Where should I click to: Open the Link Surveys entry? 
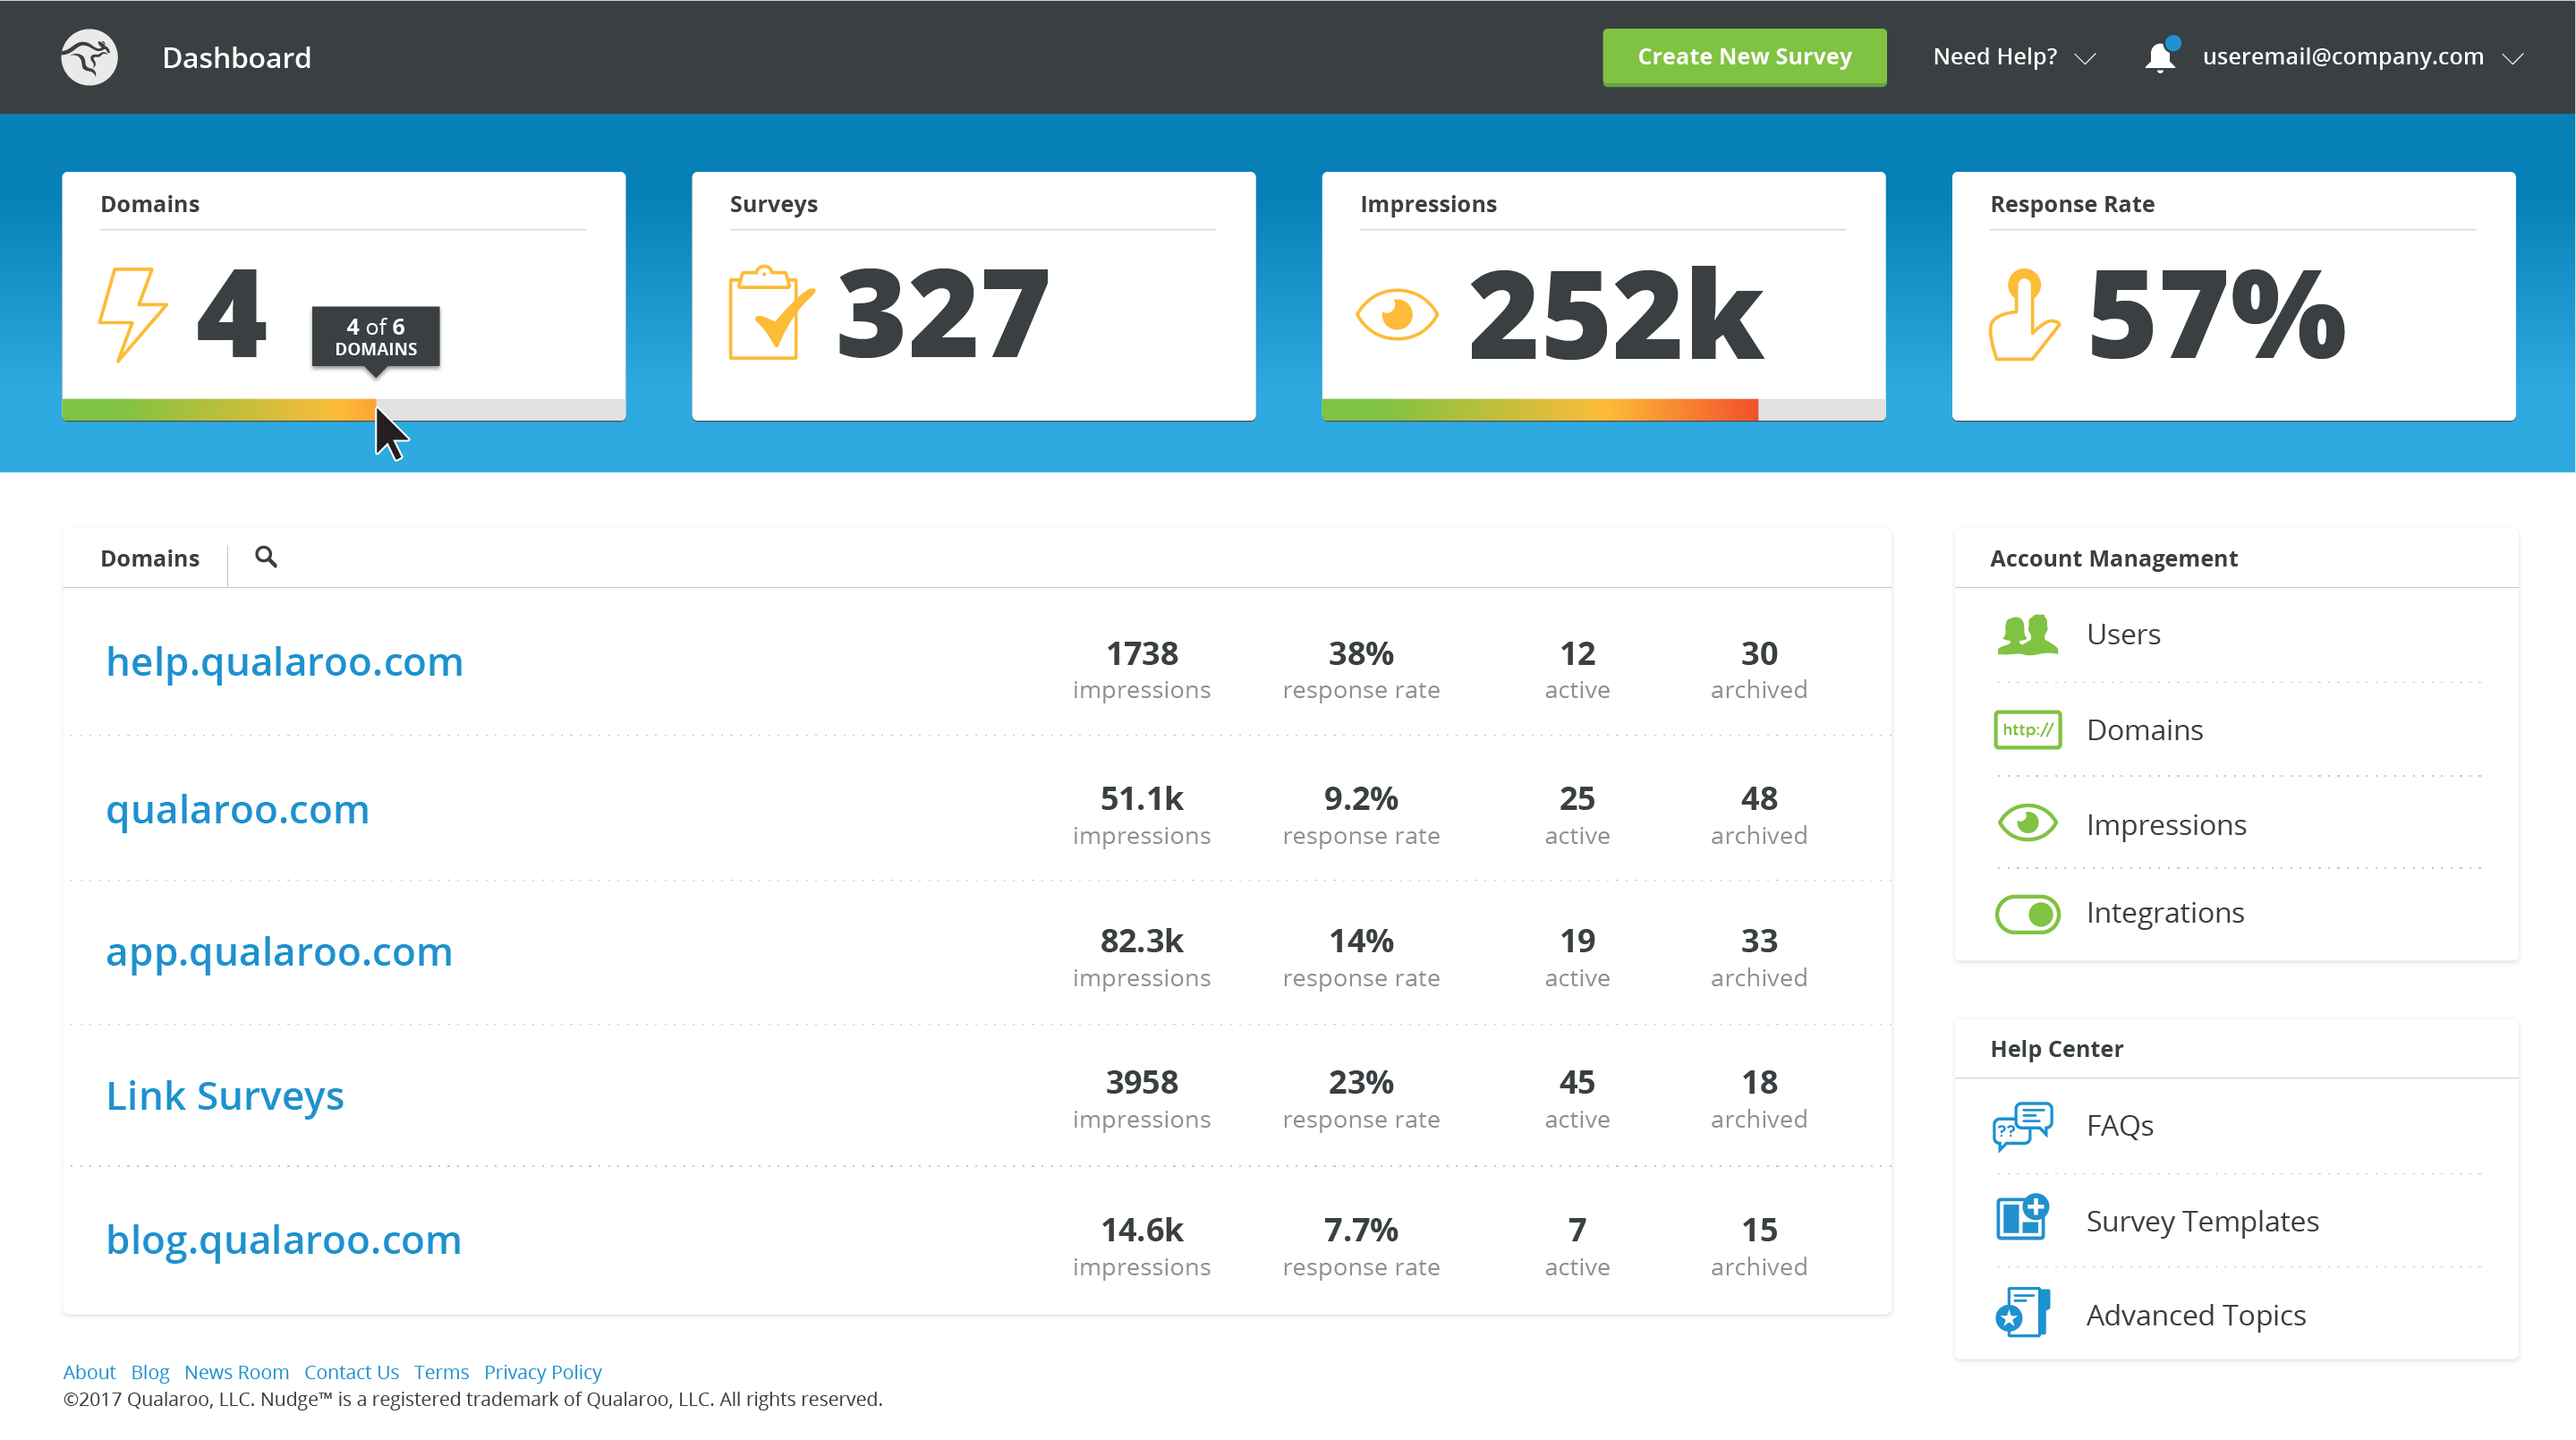click(x=225, y=1095)
